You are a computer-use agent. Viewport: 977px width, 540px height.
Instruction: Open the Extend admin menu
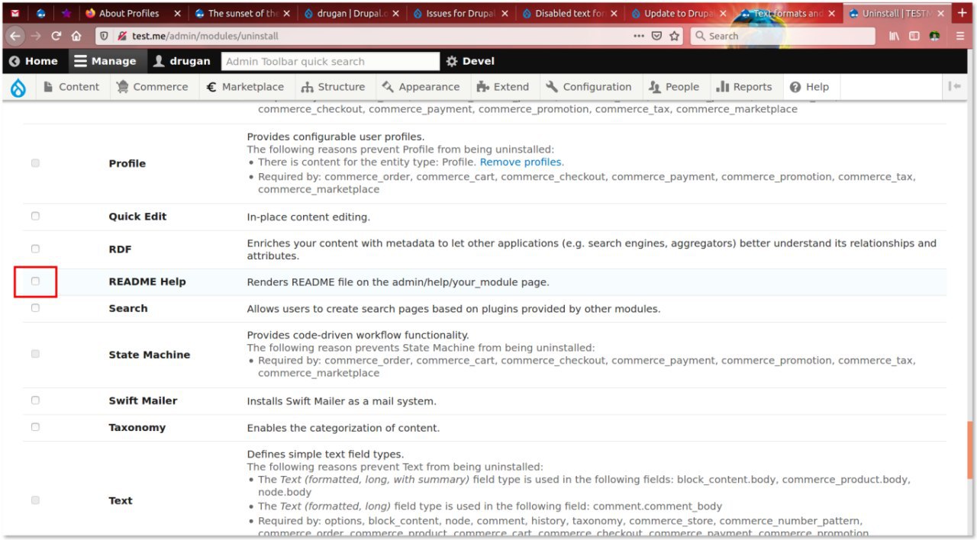click(503, 87)
